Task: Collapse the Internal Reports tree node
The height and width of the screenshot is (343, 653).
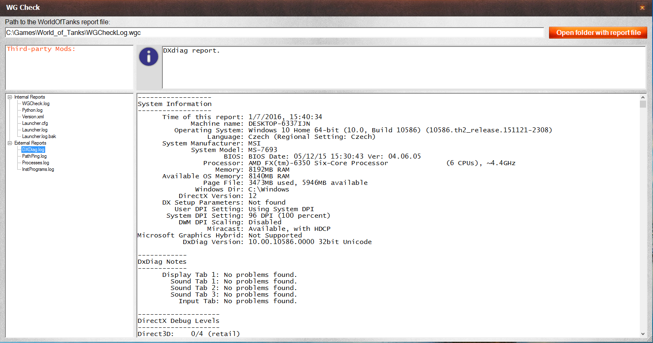Action: [x=10, y=97]
